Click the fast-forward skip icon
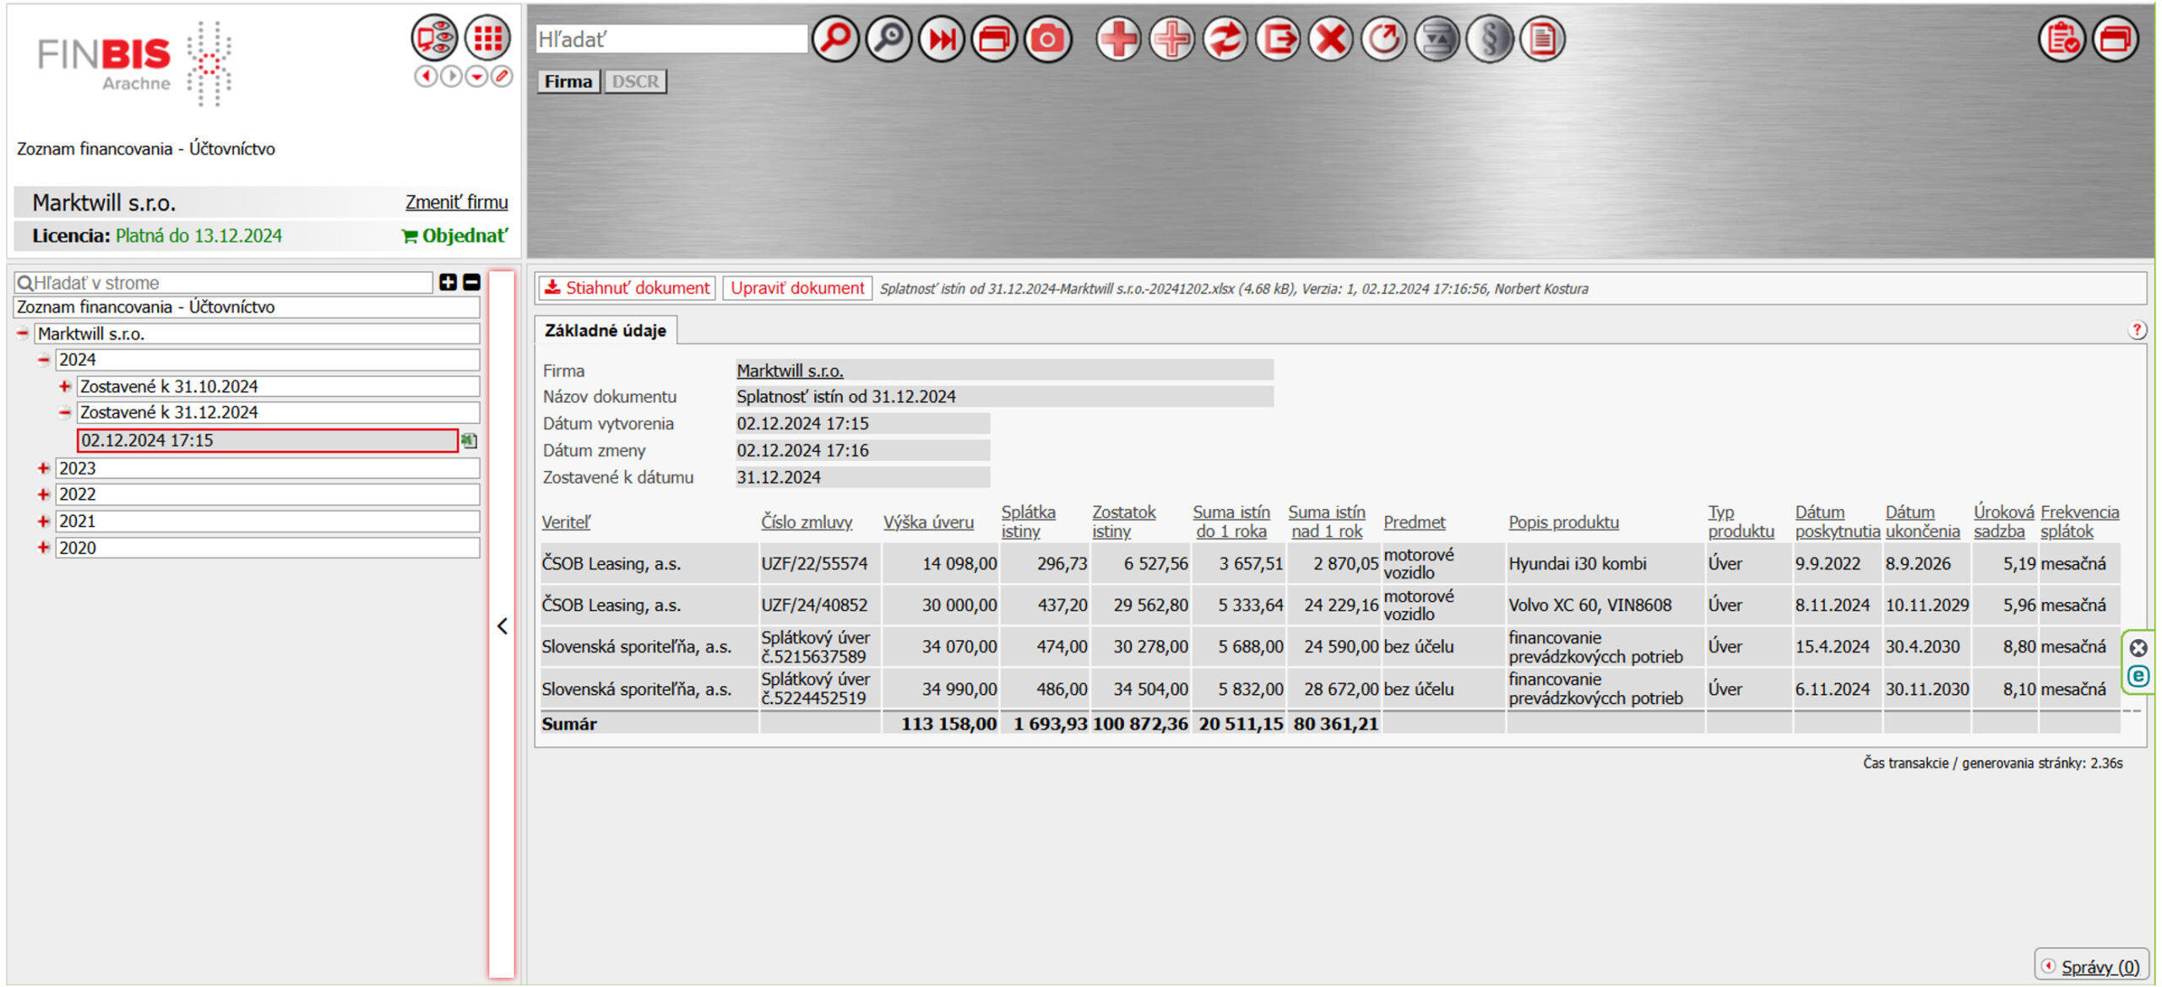2162x987 pixels. [942, 39]
